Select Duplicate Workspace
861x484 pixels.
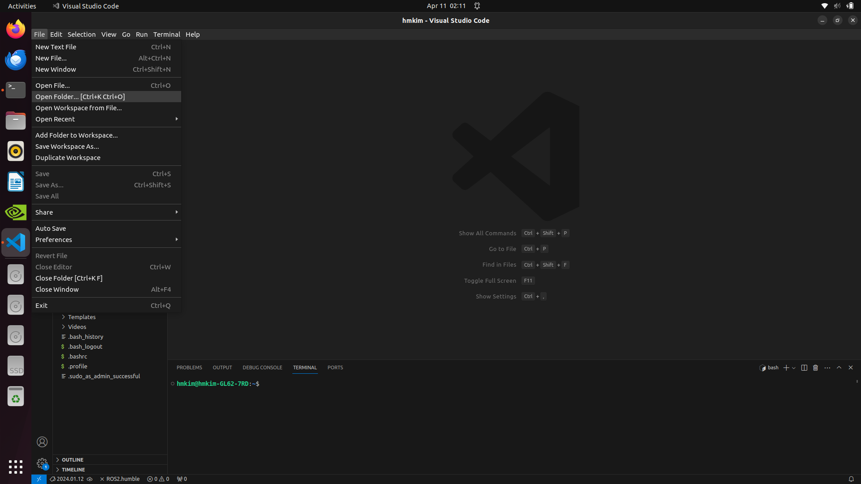click(x=106, y=158)
